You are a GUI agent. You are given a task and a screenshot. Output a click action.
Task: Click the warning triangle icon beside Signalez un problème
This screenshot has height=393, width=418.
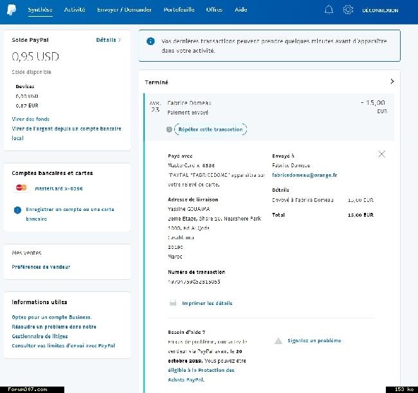click(278, 341)
